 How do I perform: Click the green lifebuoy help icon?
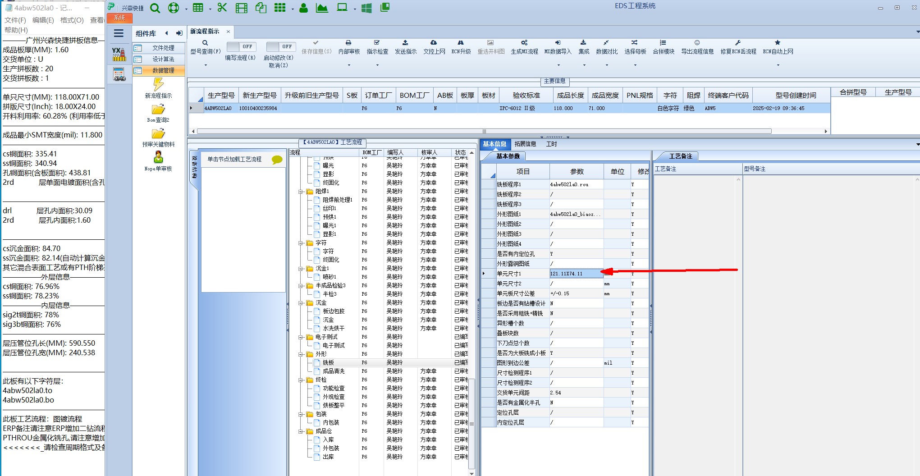coord(174,8)
